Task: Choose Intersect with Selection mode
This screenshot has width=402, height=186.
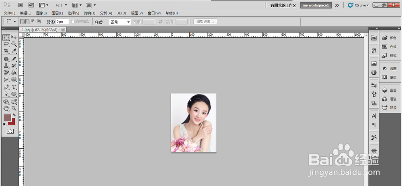Action: (39, 22)
